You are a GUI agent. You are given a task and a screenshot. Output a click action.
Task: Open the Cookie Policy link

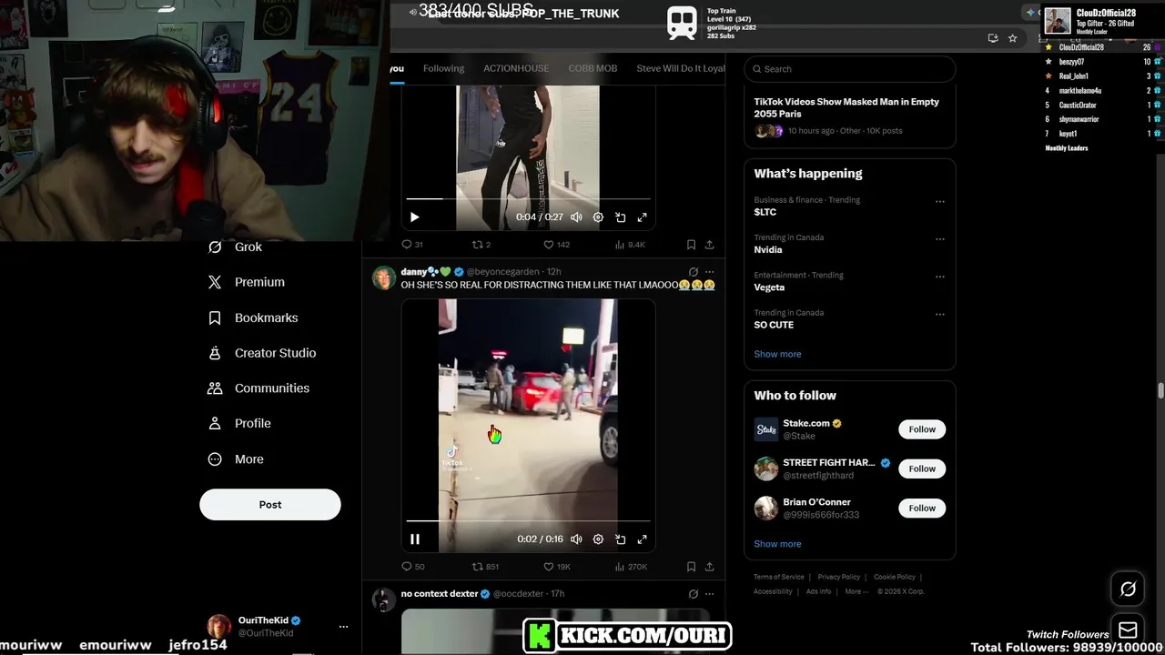[895, 577]
